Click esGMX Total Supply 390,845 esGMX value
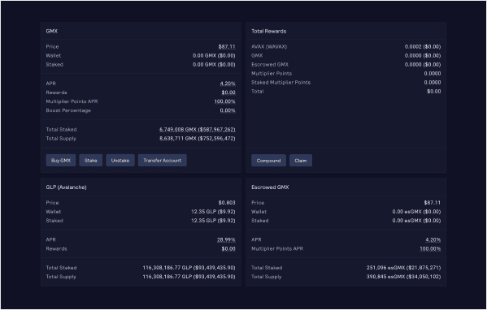The height and width of the screenshot is (310, 487). (x=403, y=277)
